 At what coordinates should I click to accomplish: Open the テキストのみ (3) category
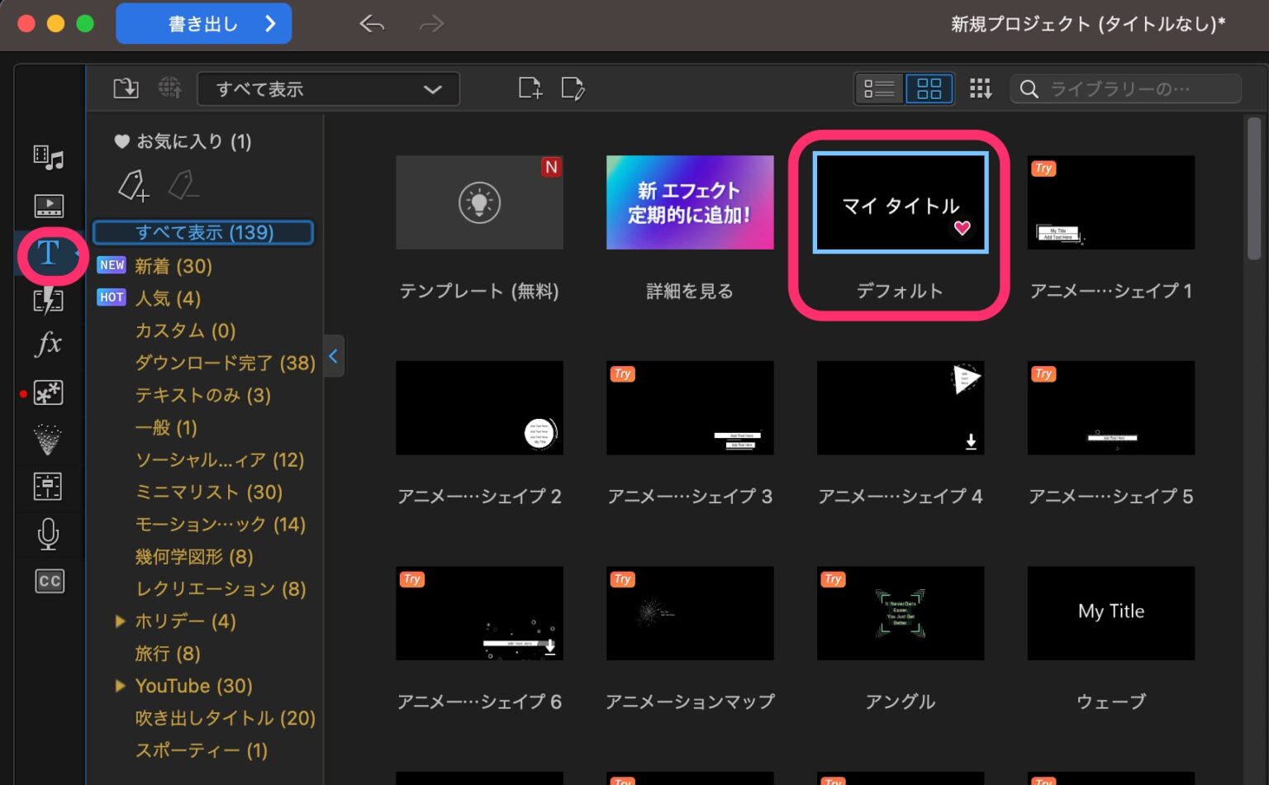click(202, 395)
